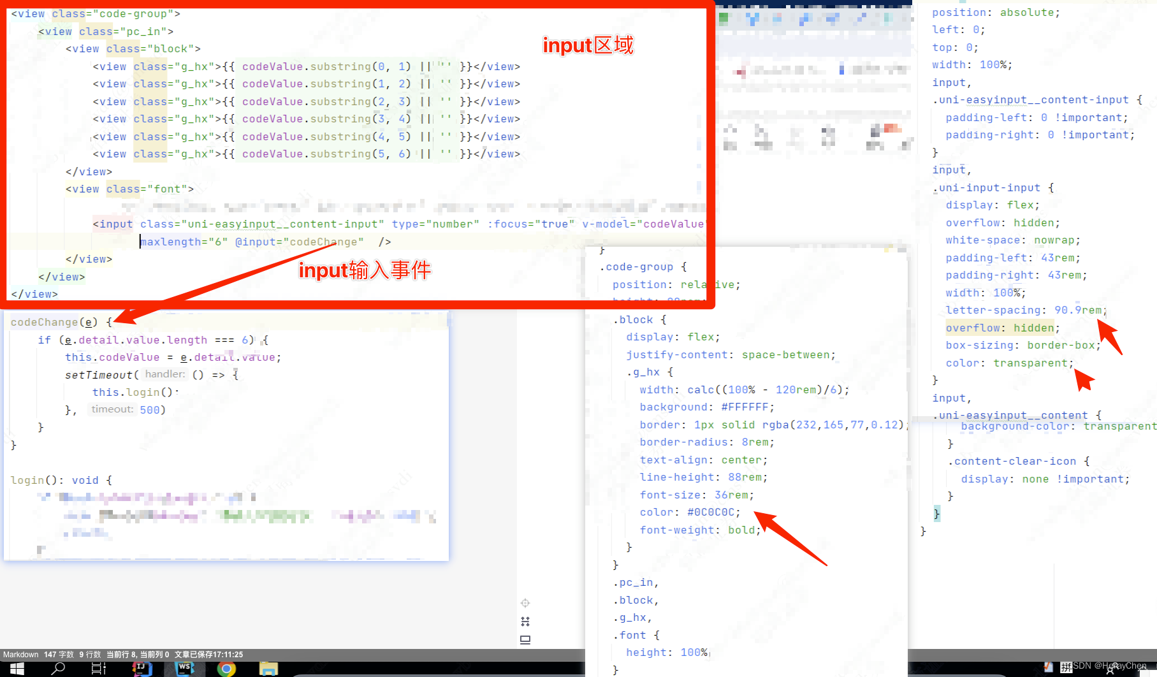Click the Markdown label in status bar

pos(20,655)
